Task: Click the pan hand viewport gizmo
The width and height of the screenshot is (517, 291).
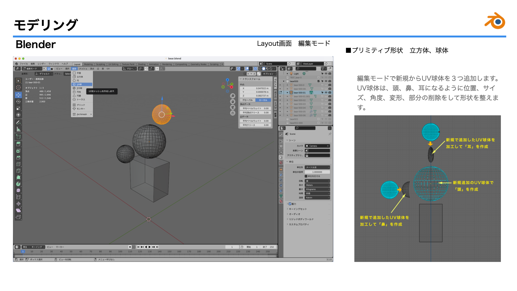Action: (x=233, y=102)
